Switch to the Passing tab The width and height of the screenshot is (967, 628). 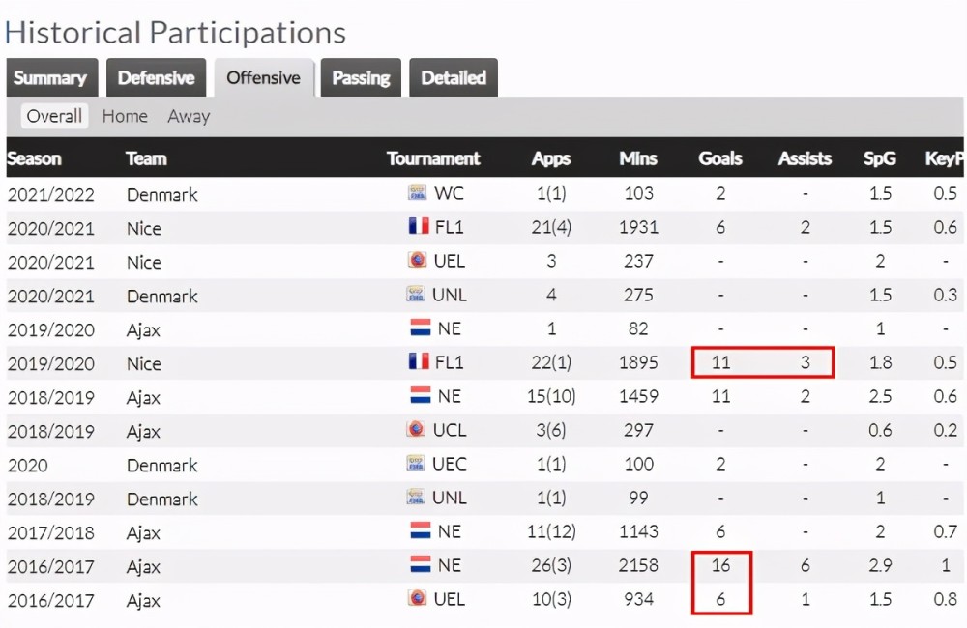[361, 77]
